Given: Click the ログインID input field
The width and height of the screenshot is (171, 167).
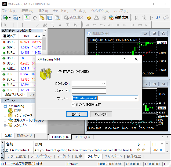Looking at the screenshot, I should pos(89,83).
